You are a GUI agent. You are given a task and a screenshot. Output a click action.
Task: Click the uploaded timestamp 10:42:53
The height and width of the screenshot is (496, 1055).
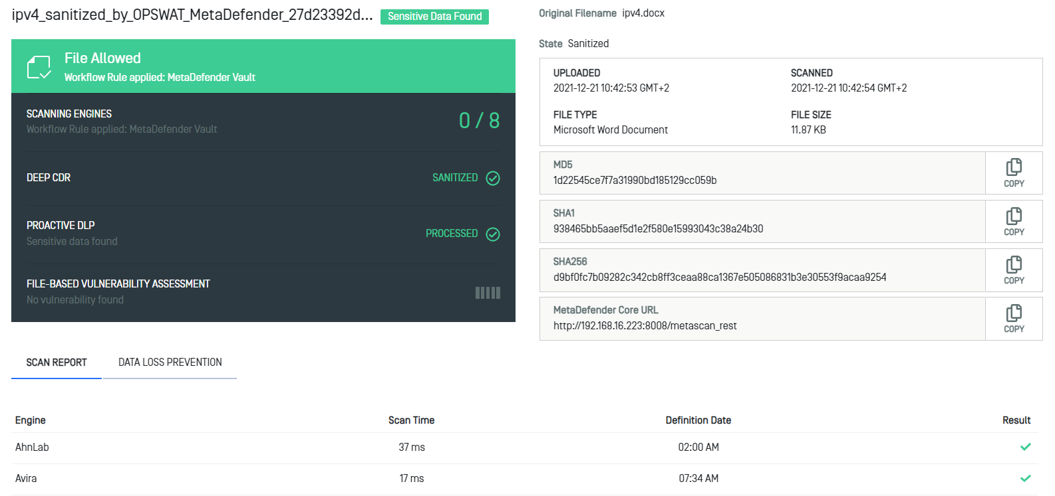[611, 88]
